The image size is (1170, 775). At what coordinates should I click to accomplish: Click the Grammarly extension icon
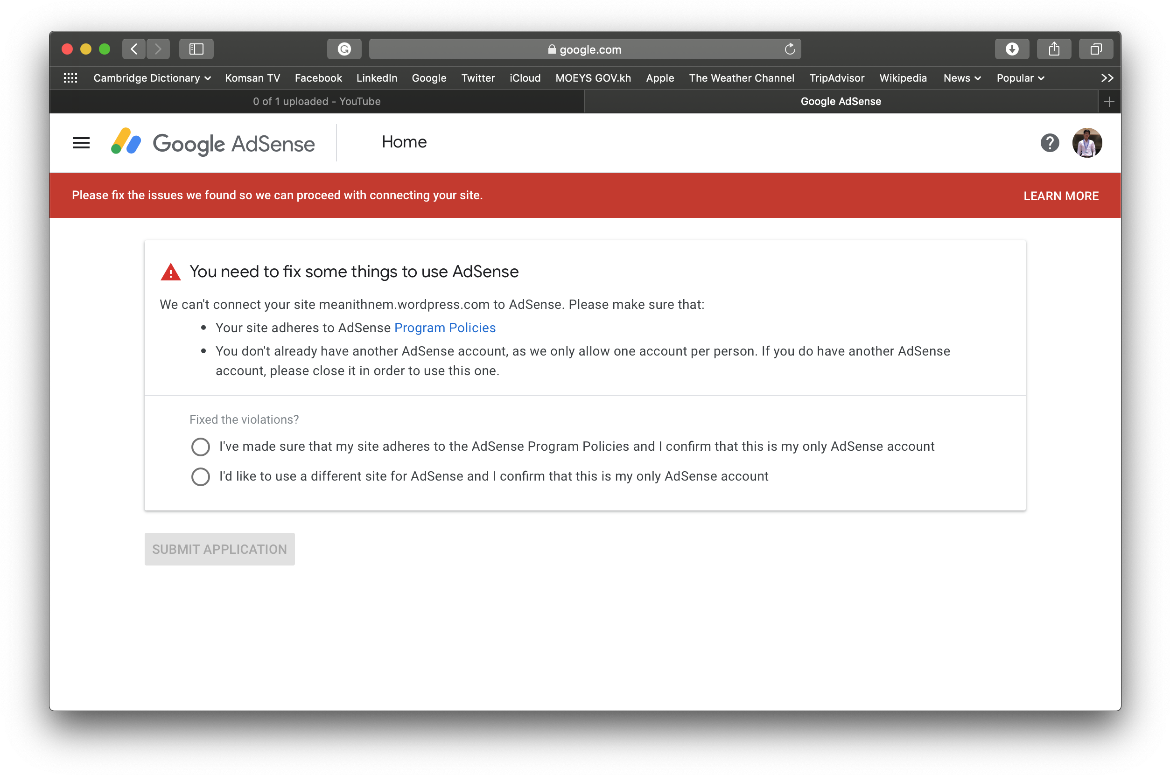pos(344,49)
